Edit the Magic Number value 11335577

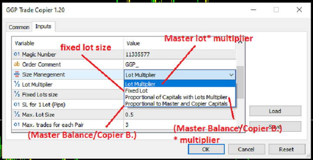pos(180,54)
